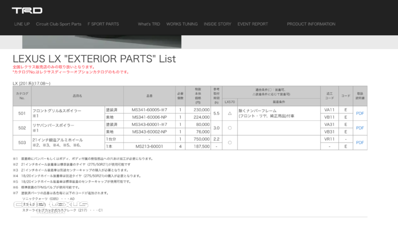Open PDF for item 501 front grille
This screenshot has height=227, width=398.
click(x=359, y=113)
